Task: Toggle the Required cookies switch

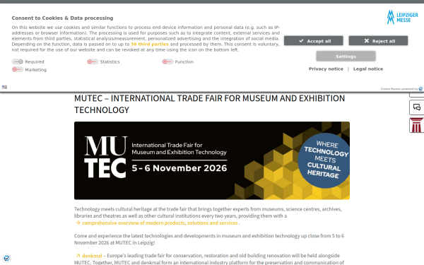Action: coord(18,61)
